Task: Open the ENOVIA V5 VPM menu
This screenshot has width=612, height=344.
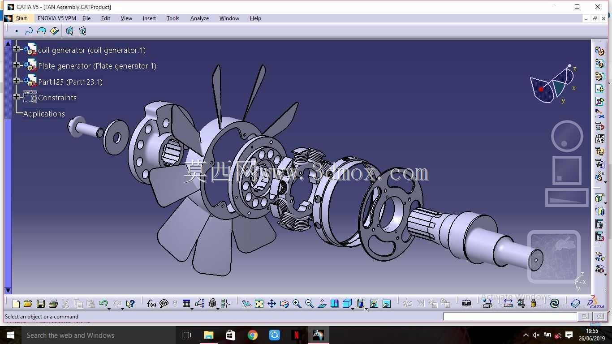Action: (x=57, y=18)
